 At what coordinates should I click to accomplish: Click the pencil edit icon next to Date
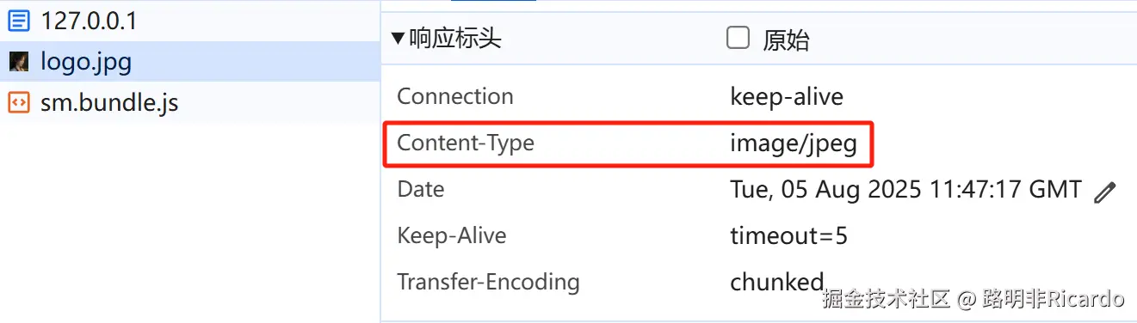[x=1104, y=192]
